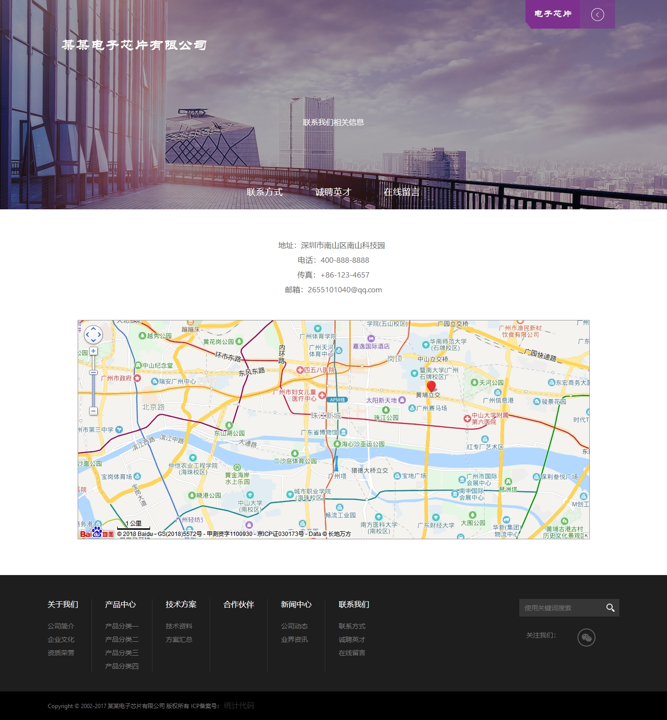Open 业界资讯 footer link

294,639
